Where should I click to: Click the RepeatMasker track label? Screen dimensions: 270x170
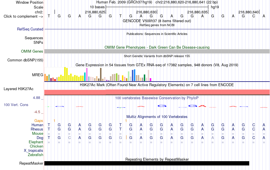click(x=31, y=163)
